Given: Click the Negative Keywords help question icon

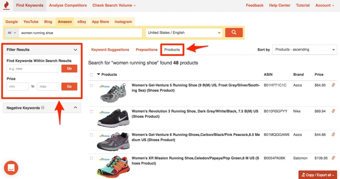Looking at the screenshot, I should pyautogui.click(x=43, y=108).
